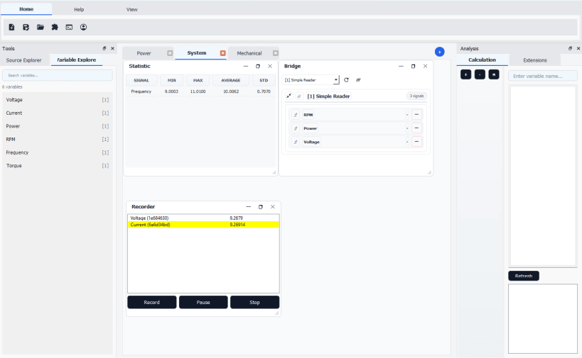Select Frequency in variable list
The height and width of the screenshot is (358, 582).
coord(58,152)
